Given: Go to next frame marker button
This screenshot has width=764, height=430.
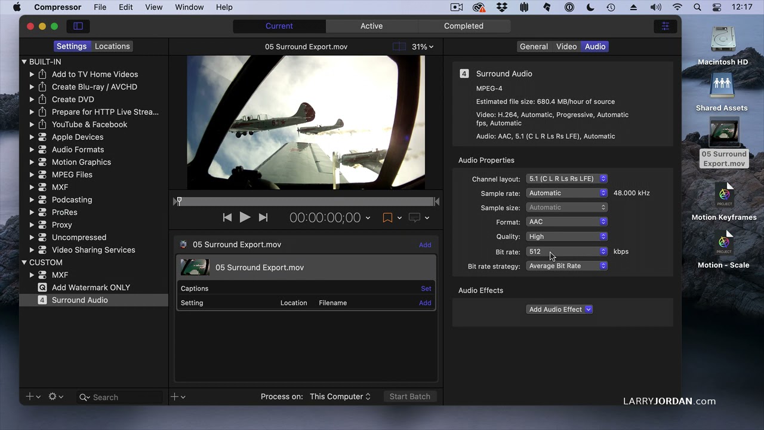Looking at the screenshot, I should (x=263, y=217).
